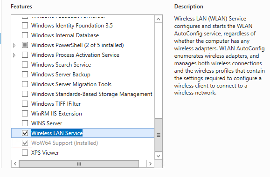Check the XPS Viewer checkbox
Viewport: 270px width, 177px height.
(x=25, y=153)
